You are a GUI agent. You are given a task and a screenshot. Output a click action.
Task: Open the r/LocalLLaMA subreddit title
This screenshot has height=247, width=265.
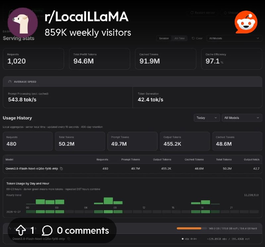coord(86,17)
